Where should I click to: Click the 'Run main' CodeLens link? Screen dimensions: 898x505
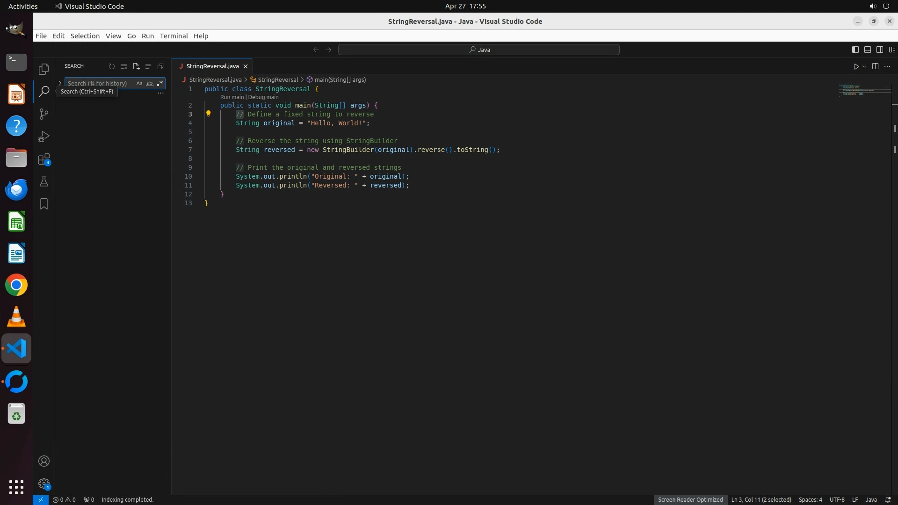pyautogui.click(x=232, y=97)
